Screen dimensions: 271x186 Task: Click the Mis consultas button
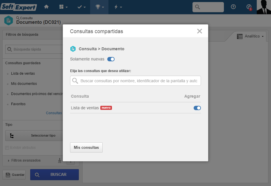pos(86,147)
